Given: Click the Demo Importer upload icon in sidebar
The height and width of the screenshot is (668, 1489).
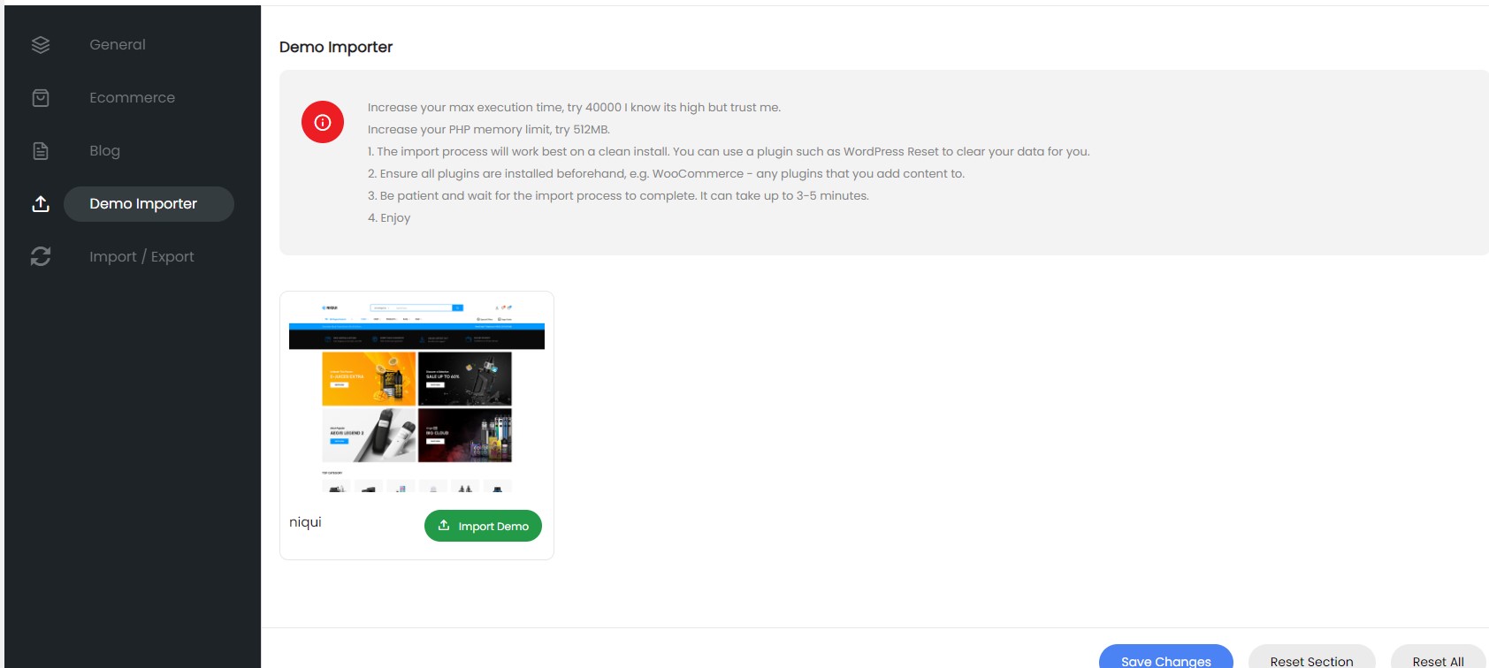Looking at the screenshot, I should tap(41, 204).
